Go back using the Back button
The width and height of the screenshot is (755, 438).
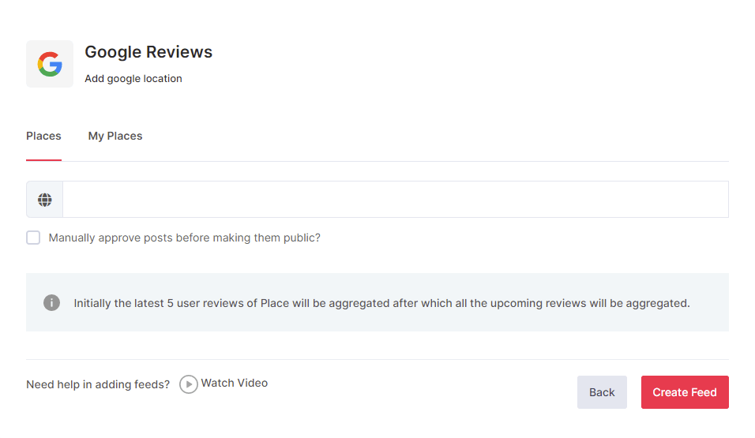pyautogui.click(x=602, y=392)
